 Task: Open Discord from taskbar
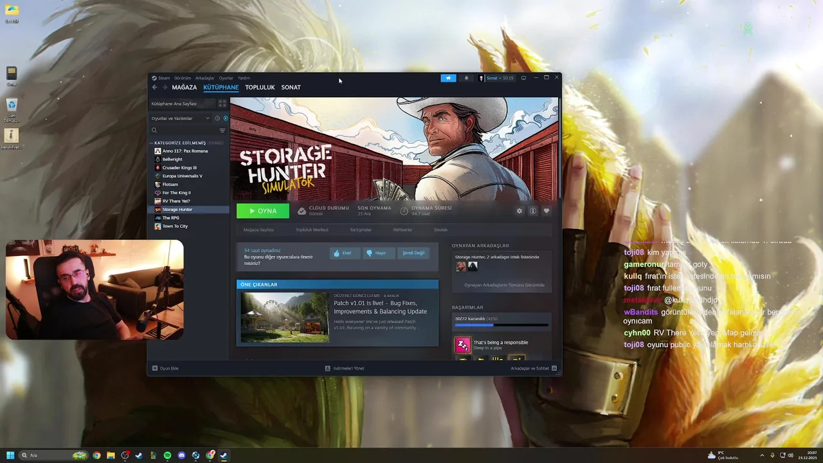point(181,455)
